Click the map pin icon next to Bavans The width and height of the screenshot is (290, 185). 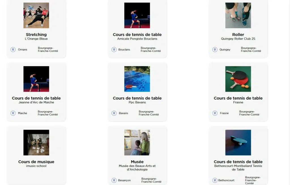click(x=114, y=113)
